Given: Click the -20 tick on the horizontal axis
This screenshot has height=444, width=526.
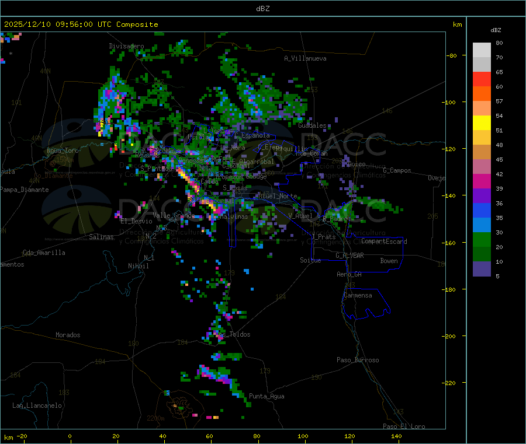Looking at the screenshot, I should pyautogui.click(x=22, y=436).
